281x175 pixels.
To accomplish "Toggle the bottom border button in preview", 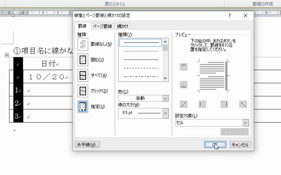I will click(183, 84).
